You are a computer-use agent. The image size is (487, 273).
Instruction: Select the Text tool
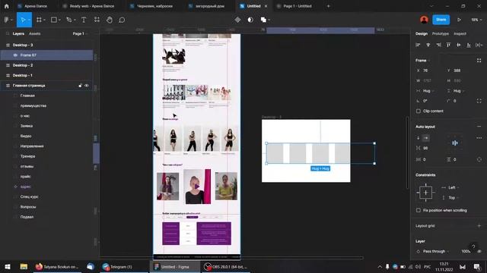coord(84,20)
